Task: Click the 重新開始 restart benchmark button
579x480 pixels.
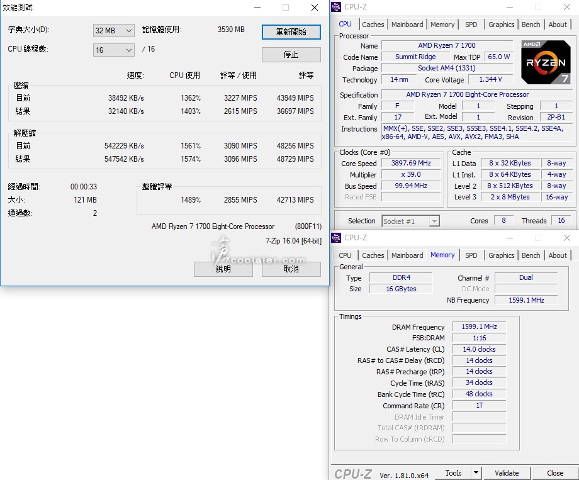Action: (291, 32)
